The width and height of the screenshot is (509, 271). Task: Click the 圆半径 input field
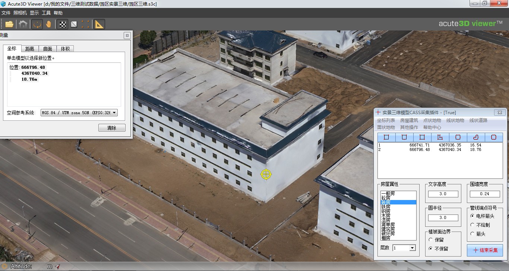(443, 218)
